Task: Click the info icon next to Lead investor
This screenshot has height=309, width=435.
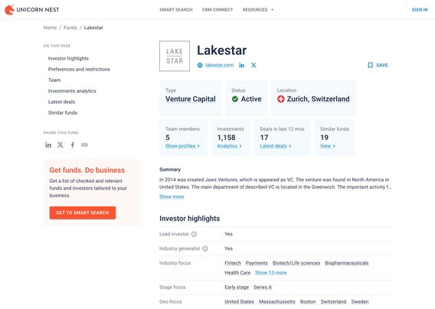Action: coord(194,234)
